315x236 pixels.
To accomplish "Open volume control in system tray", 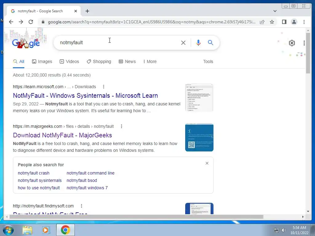I will point(284,230).
